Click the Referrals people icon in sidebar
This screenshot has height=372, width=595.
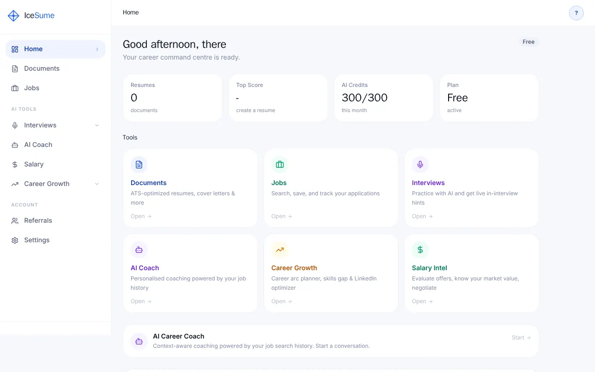coord(15,221)
